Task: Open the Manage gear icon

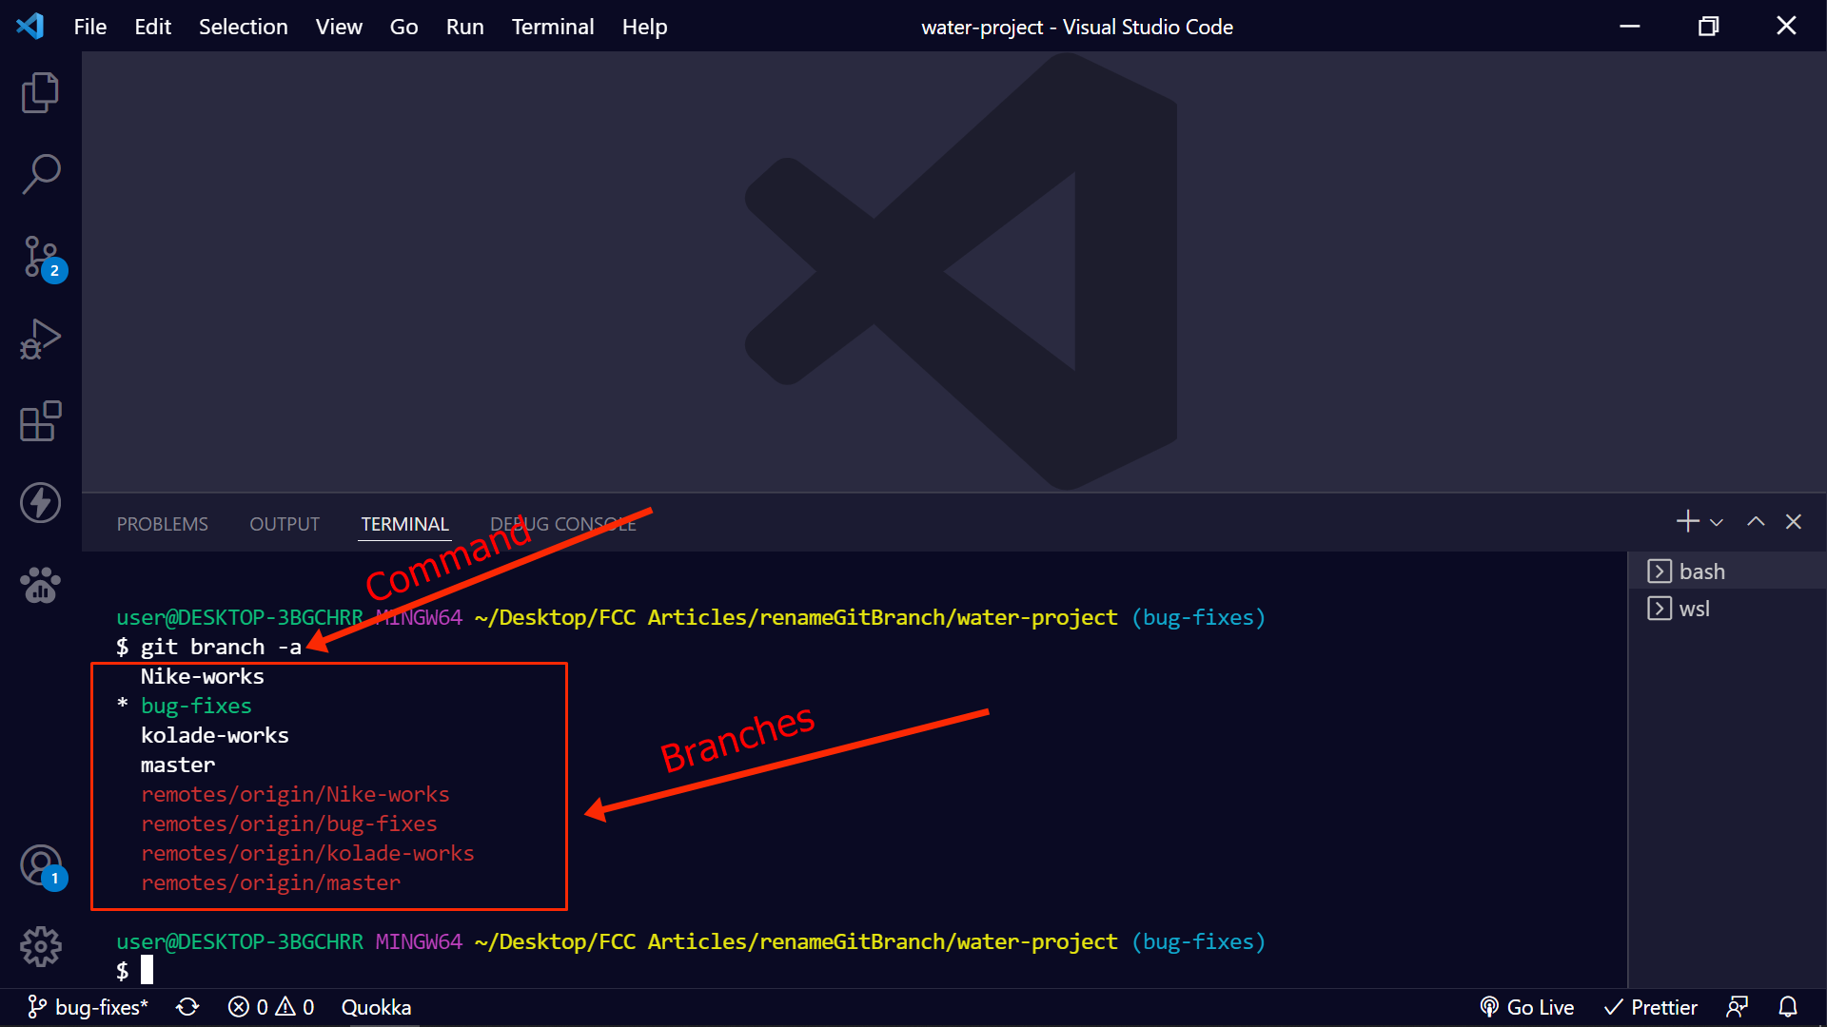Action: 40,946
